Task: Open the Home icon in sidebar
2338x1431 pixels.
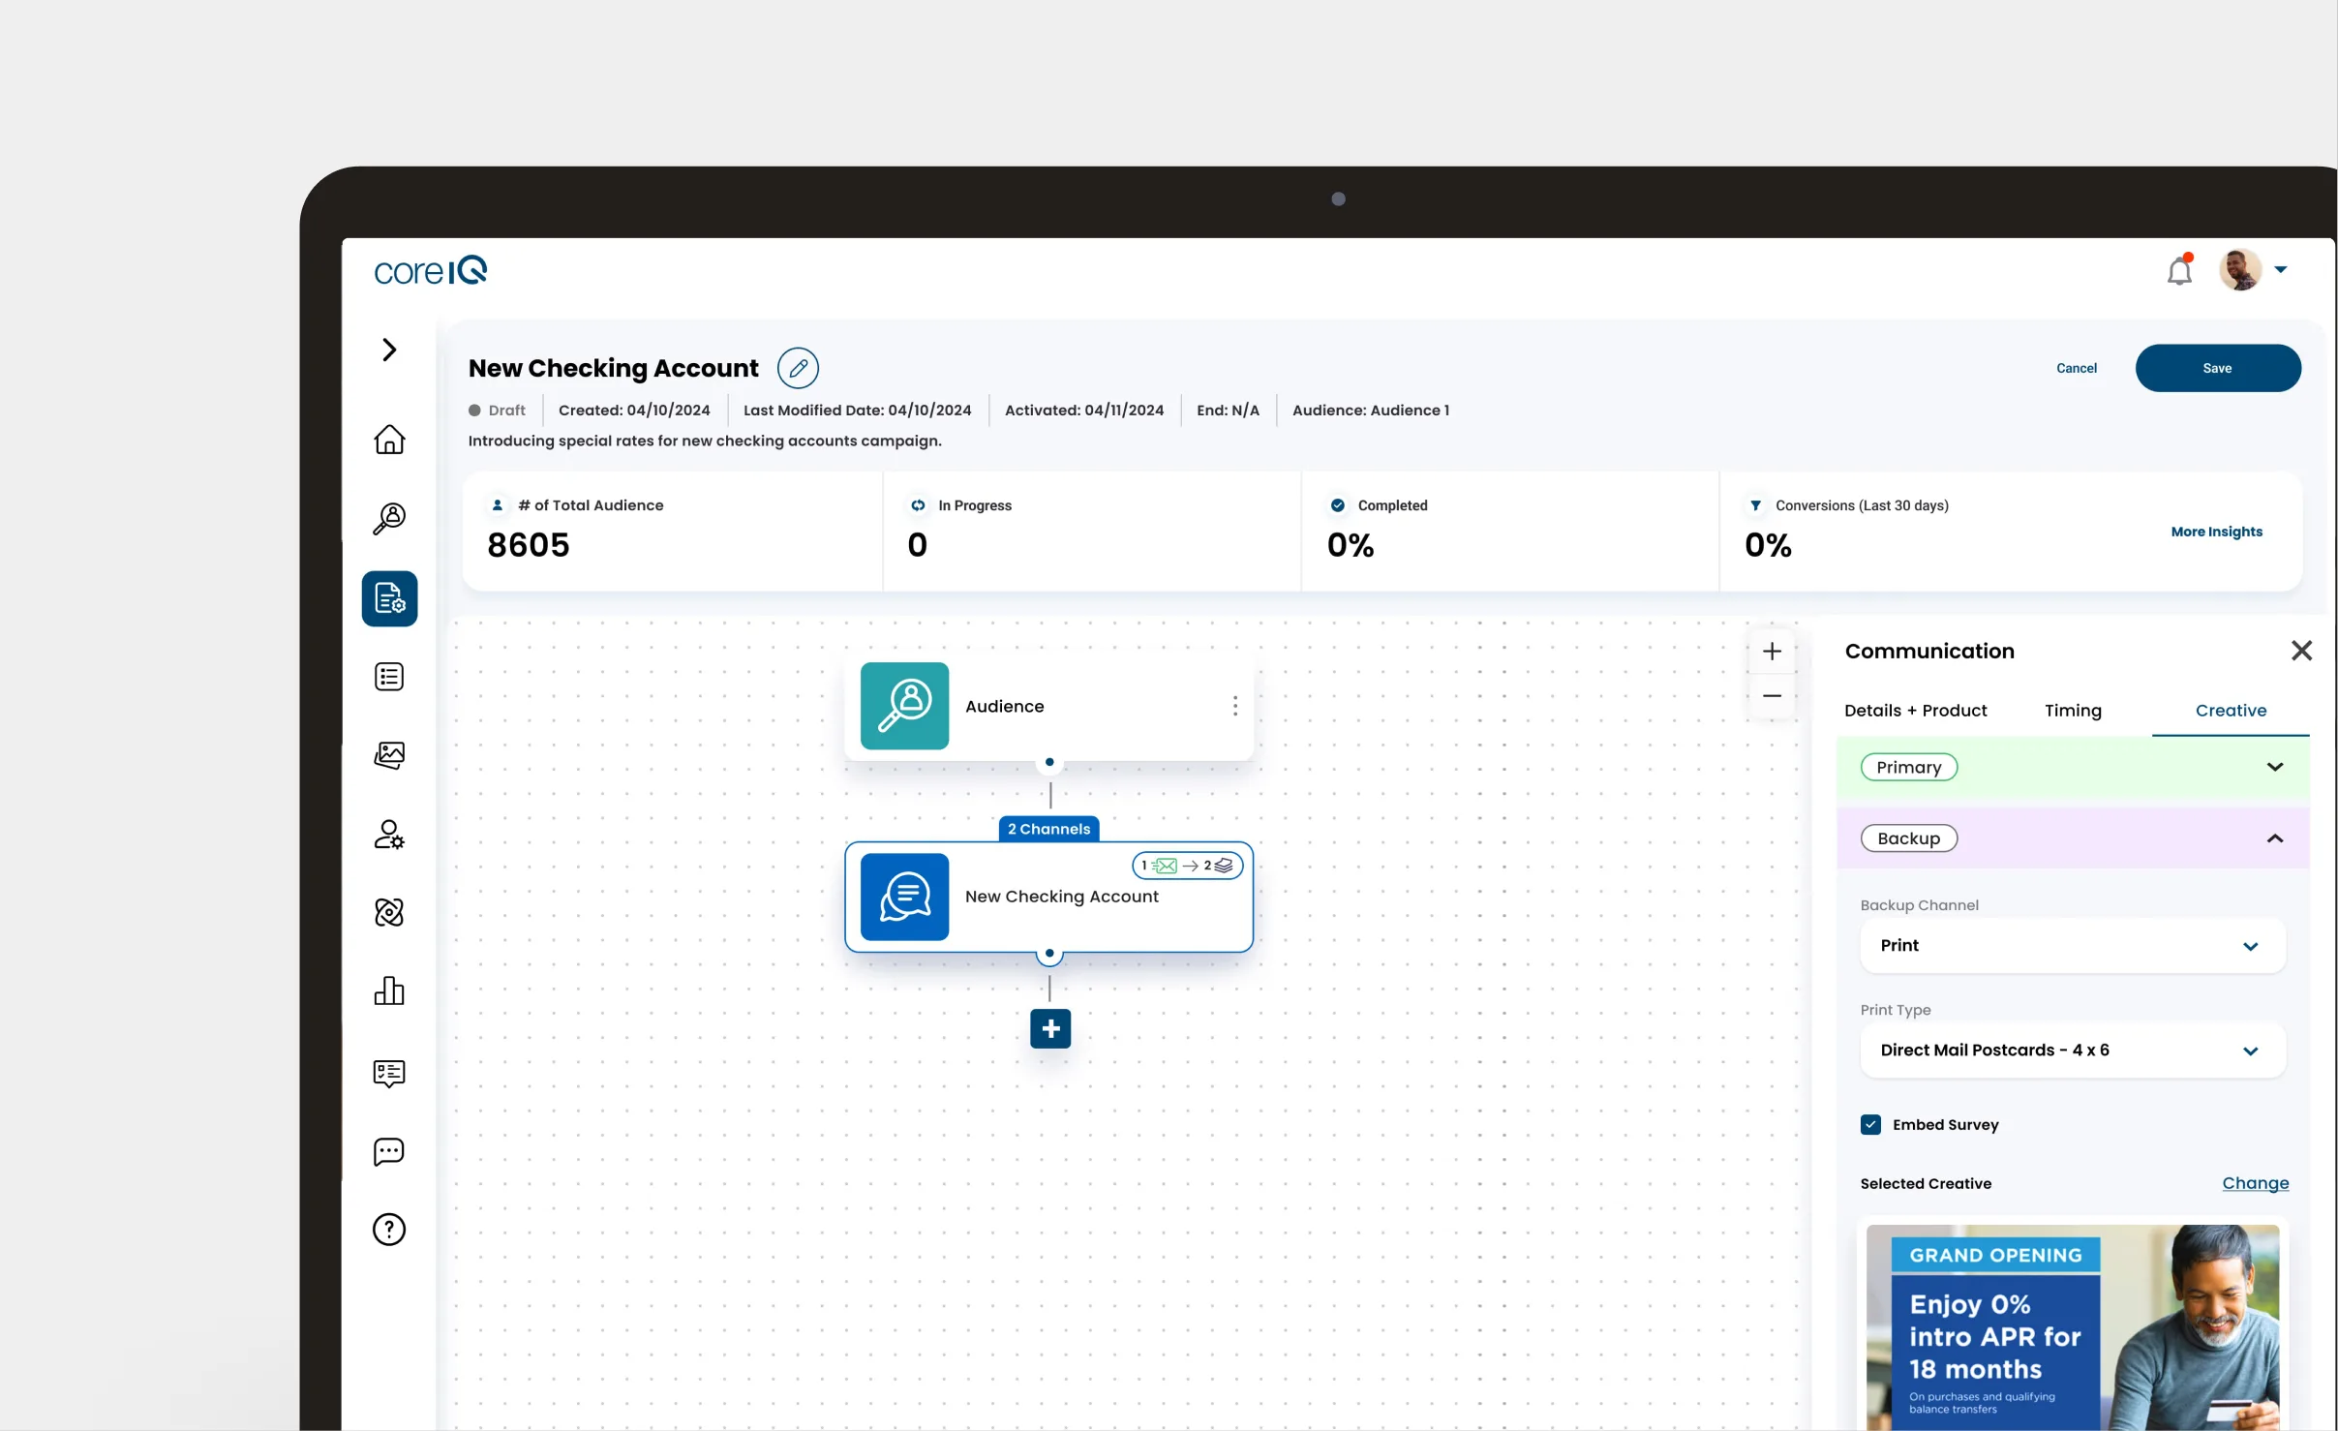Action: (x=389, y=440)
